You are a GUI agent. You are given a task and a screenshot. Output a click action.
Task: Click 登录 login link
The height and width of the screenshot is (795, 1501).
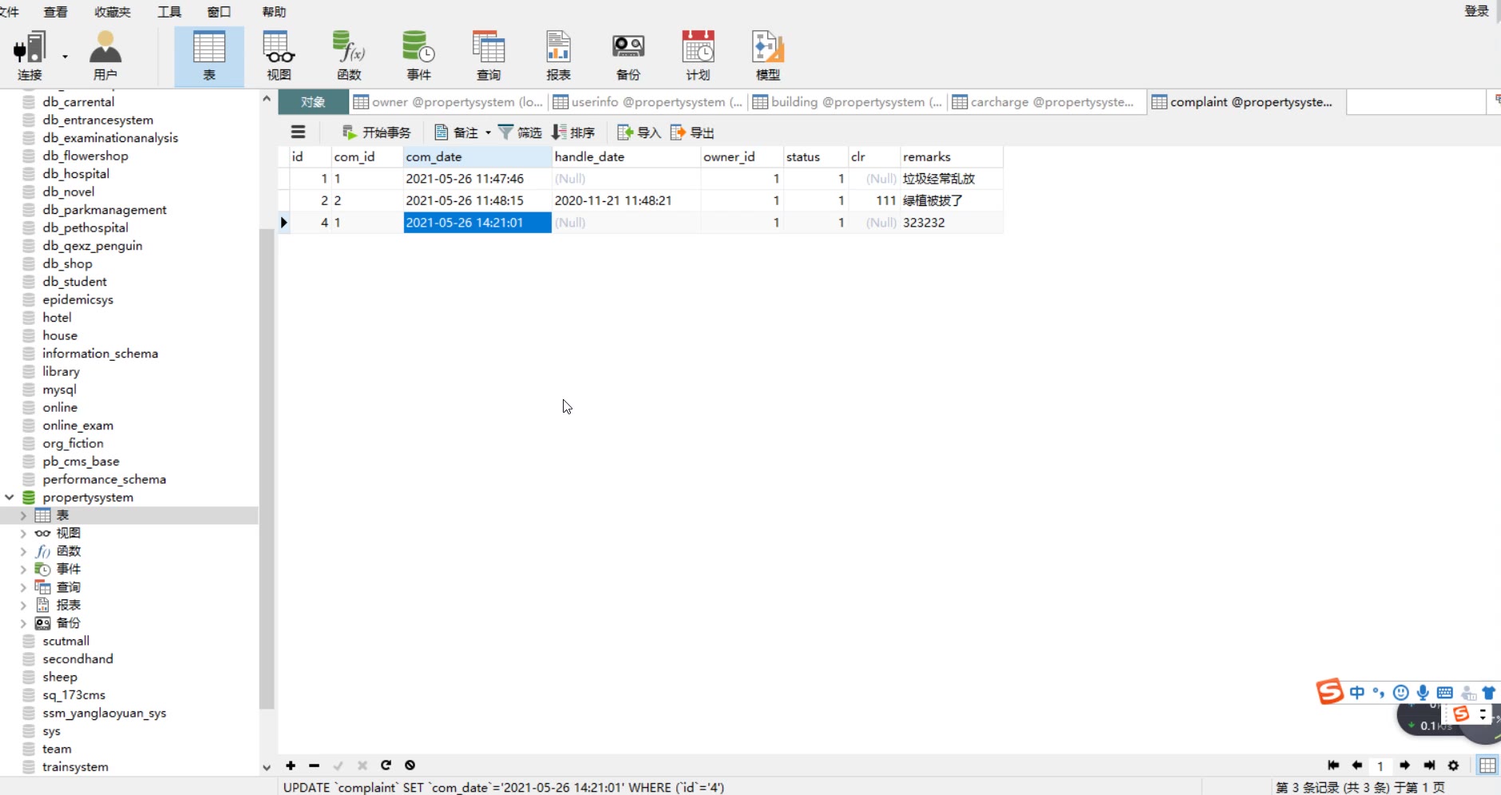tap(1476, 11)
